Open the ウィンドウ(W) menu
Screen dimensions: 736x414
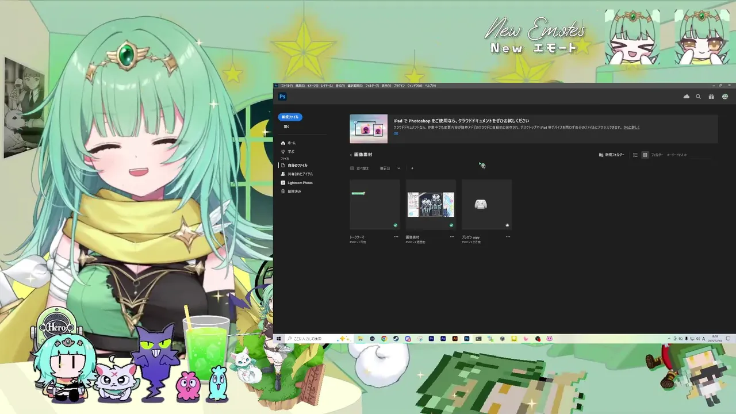415,86
